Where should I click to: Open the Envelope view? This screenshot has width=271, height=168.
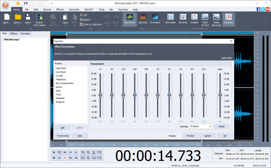pos(155,19)
